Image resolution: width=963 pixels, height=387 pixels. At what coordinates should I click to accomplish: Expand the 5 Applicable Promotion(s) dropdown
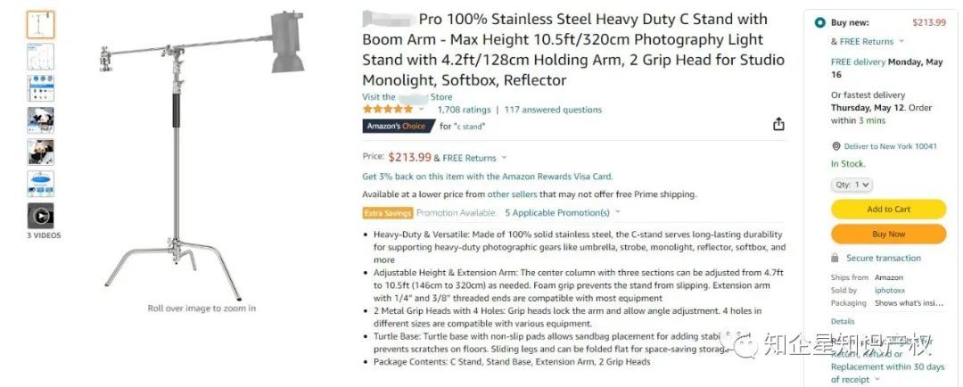[x=562, y=213]
